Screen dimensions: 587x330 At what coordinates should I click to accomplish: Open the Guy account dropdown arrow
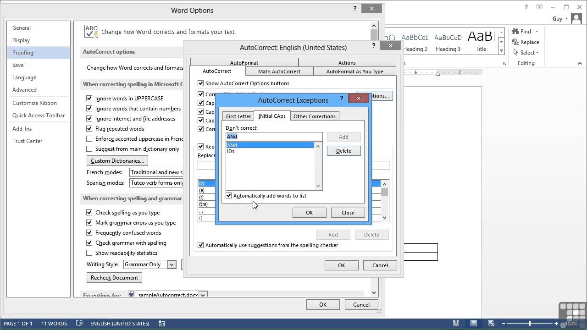pyautogui.click(x=567, y=19)
